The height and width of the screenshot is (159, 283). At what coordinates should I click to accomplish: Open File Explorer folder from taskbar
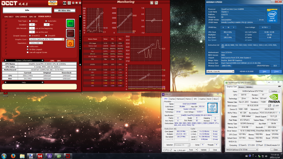point(22,156)
